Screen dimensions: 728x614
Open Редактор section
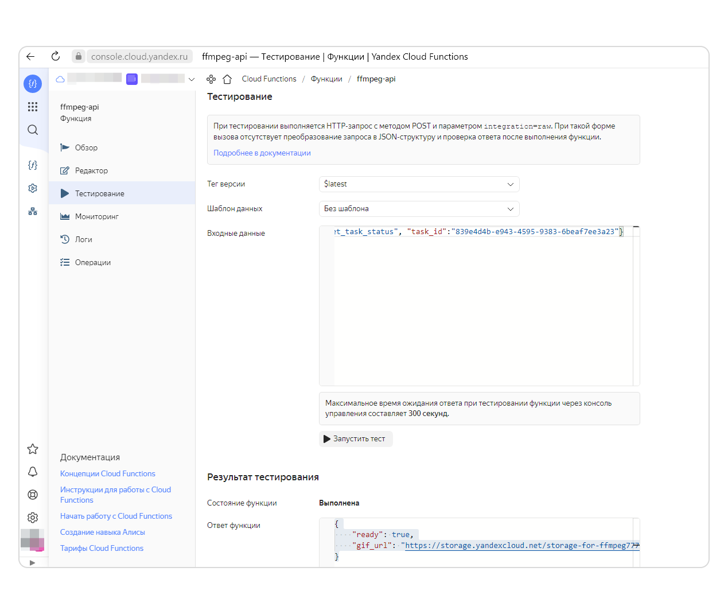click(x=122, y=170)
